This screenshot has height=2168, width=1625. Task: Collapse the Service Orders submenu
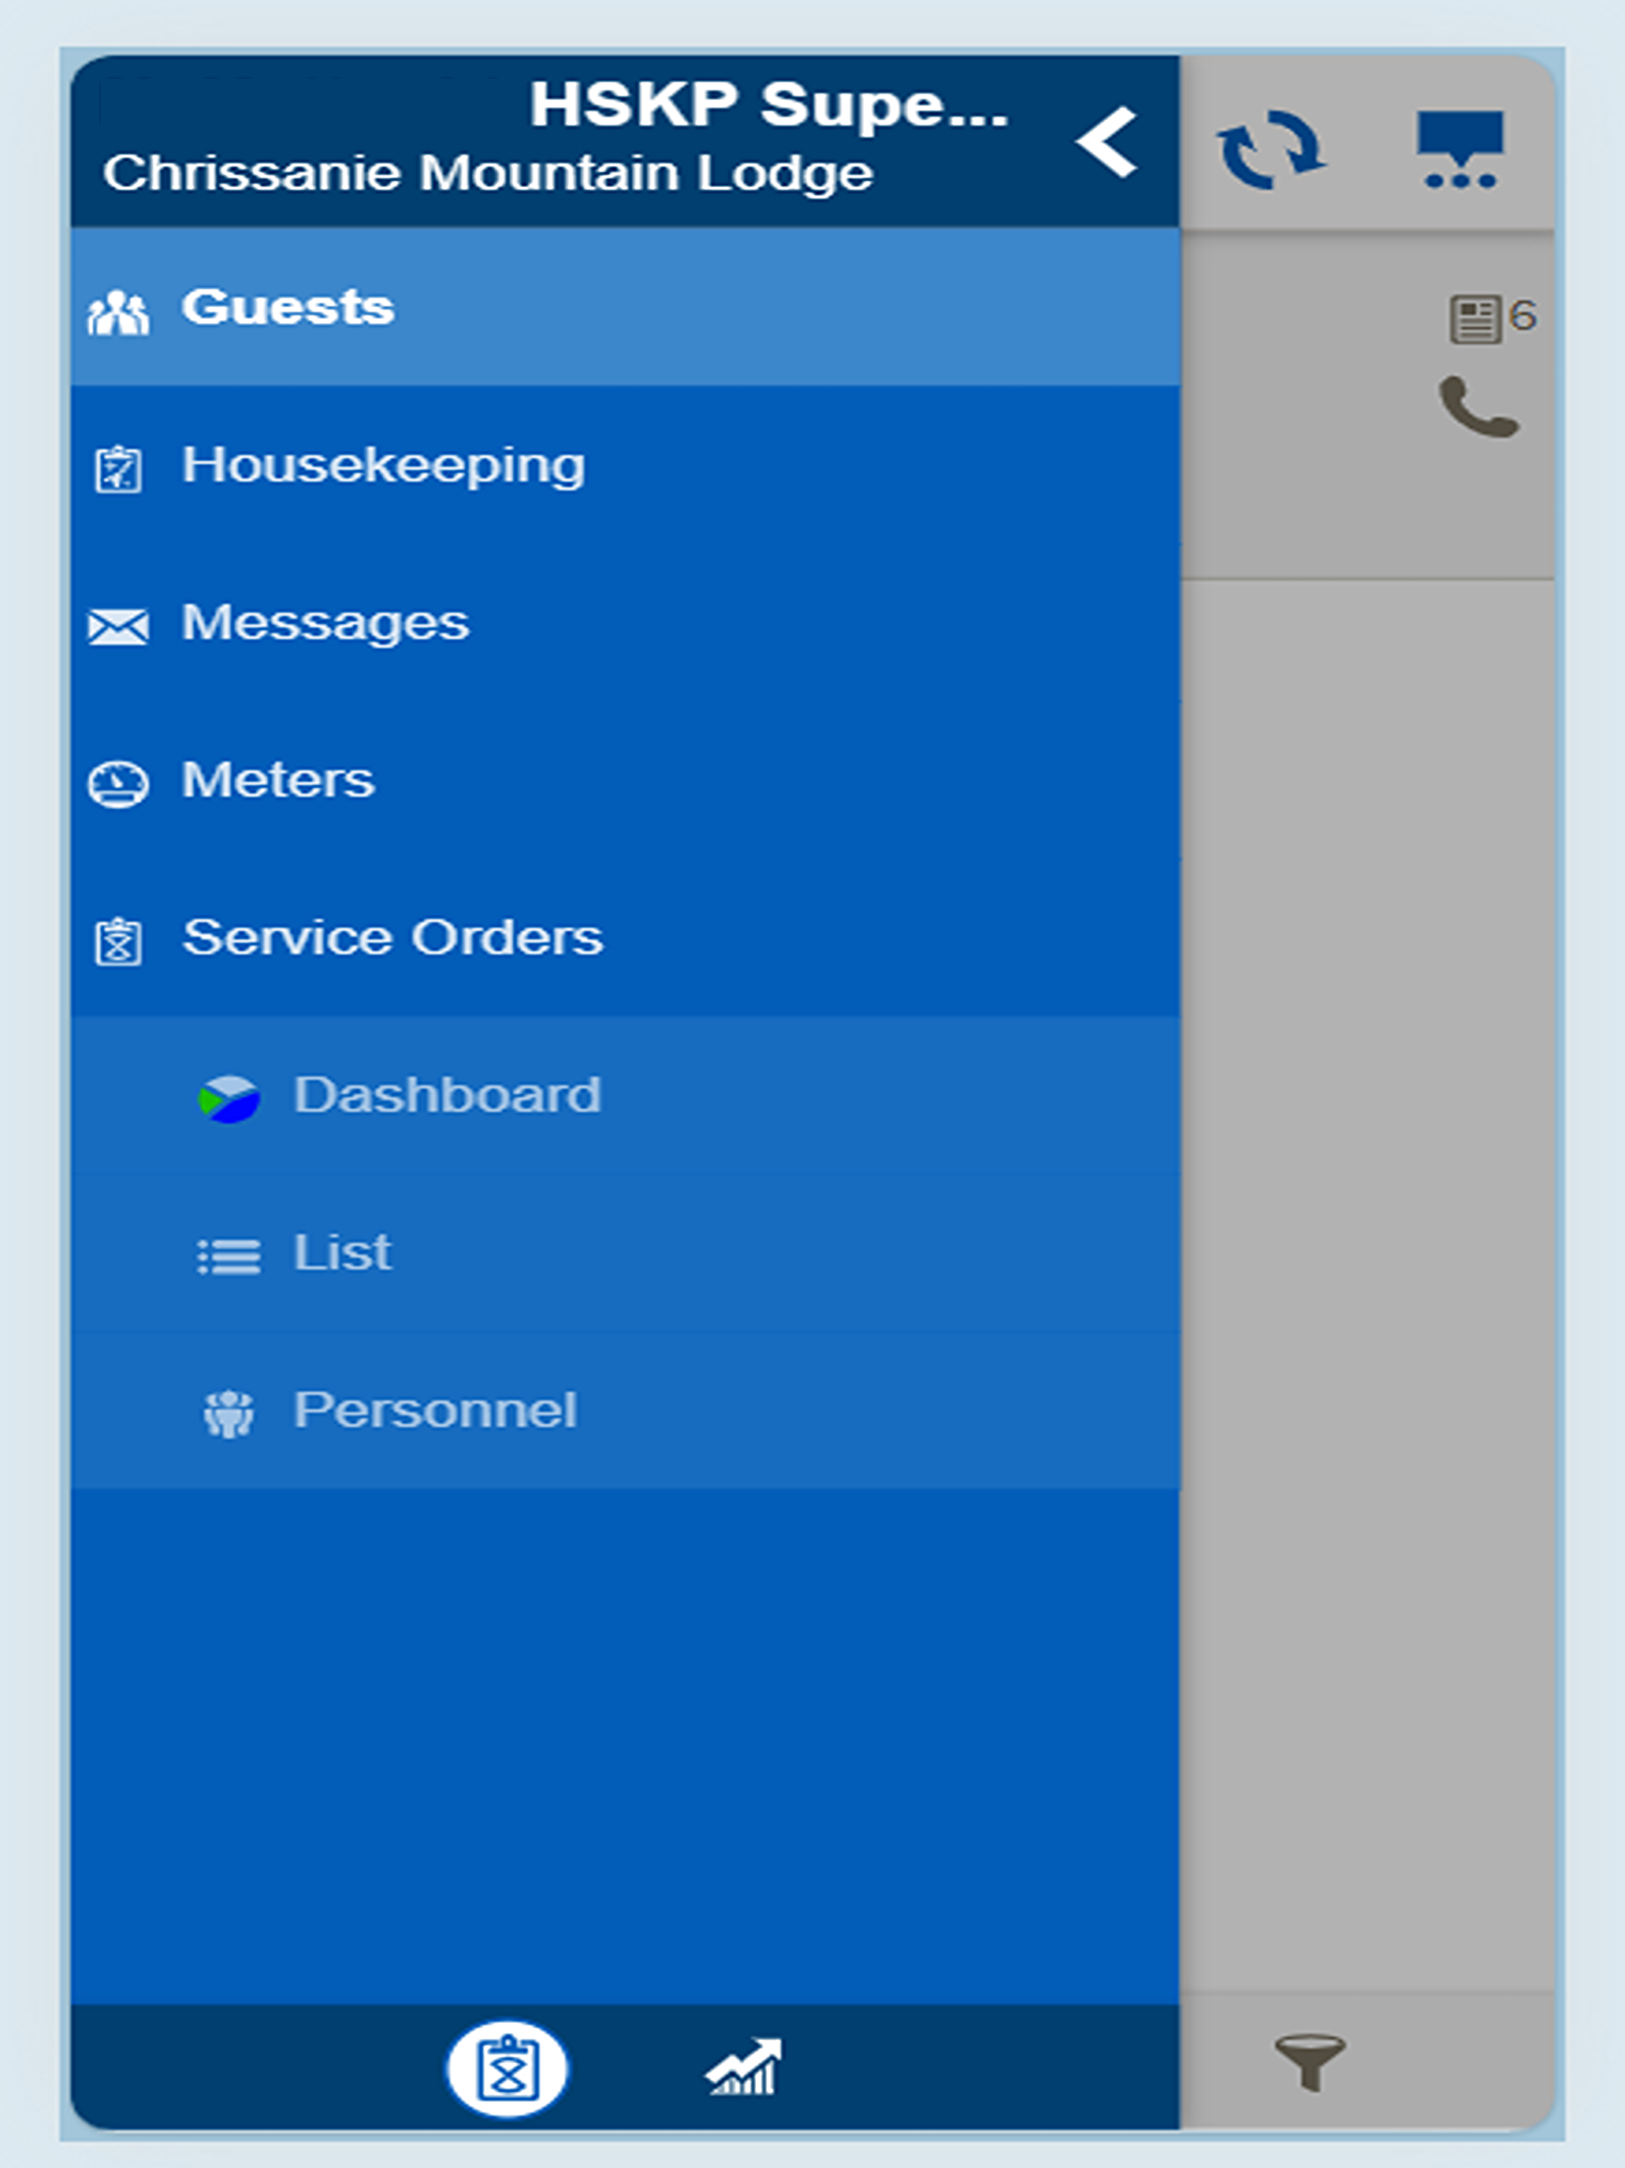(x=392, y=938)
